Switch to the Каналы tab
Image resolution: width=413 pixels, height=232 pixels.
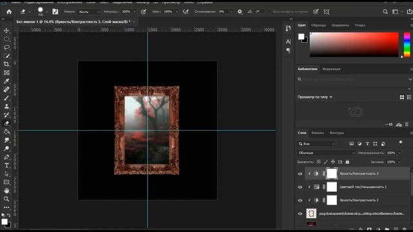(317, 133)
